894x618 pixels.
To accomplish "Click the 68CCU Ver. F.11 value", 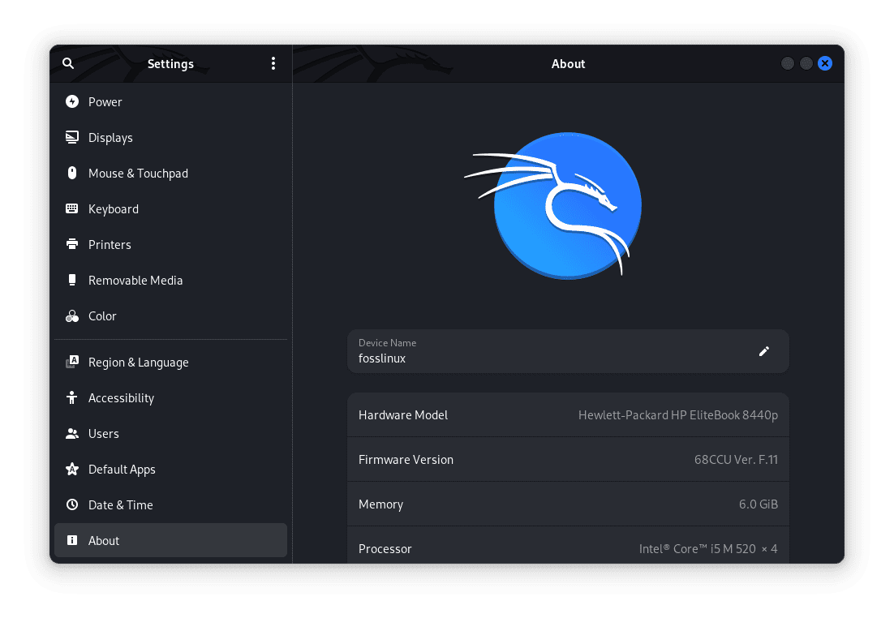I will pyautogui.click(x=736, y=460).
